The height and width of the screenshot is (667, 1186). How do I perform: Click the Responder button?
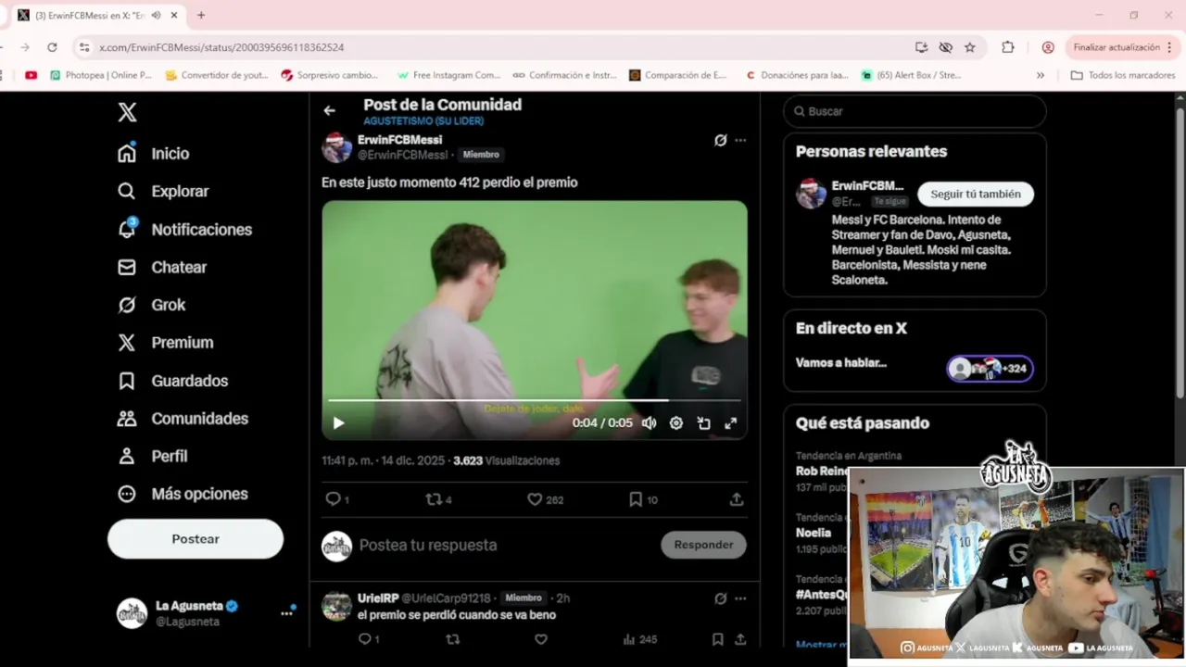click(703, 545)
